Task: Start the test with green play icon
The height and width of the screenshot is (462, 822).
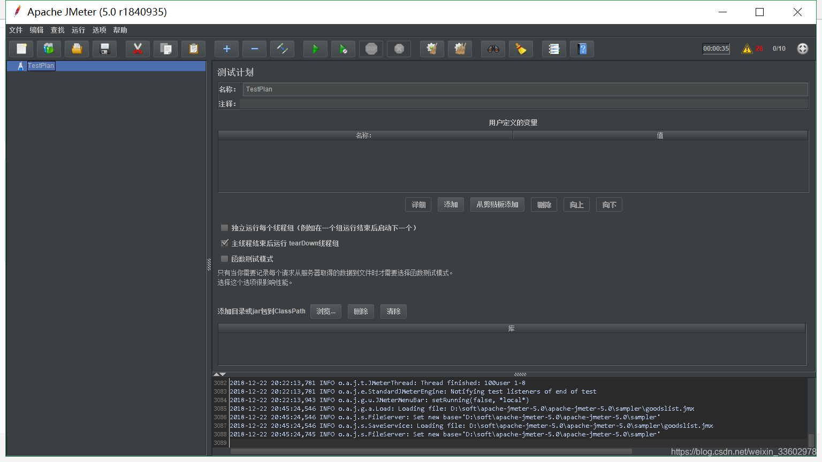Action: [316, 49]
